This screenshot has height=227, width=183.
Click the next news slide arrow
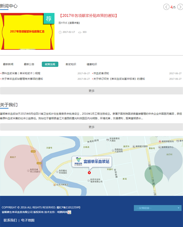click(180, 7)
